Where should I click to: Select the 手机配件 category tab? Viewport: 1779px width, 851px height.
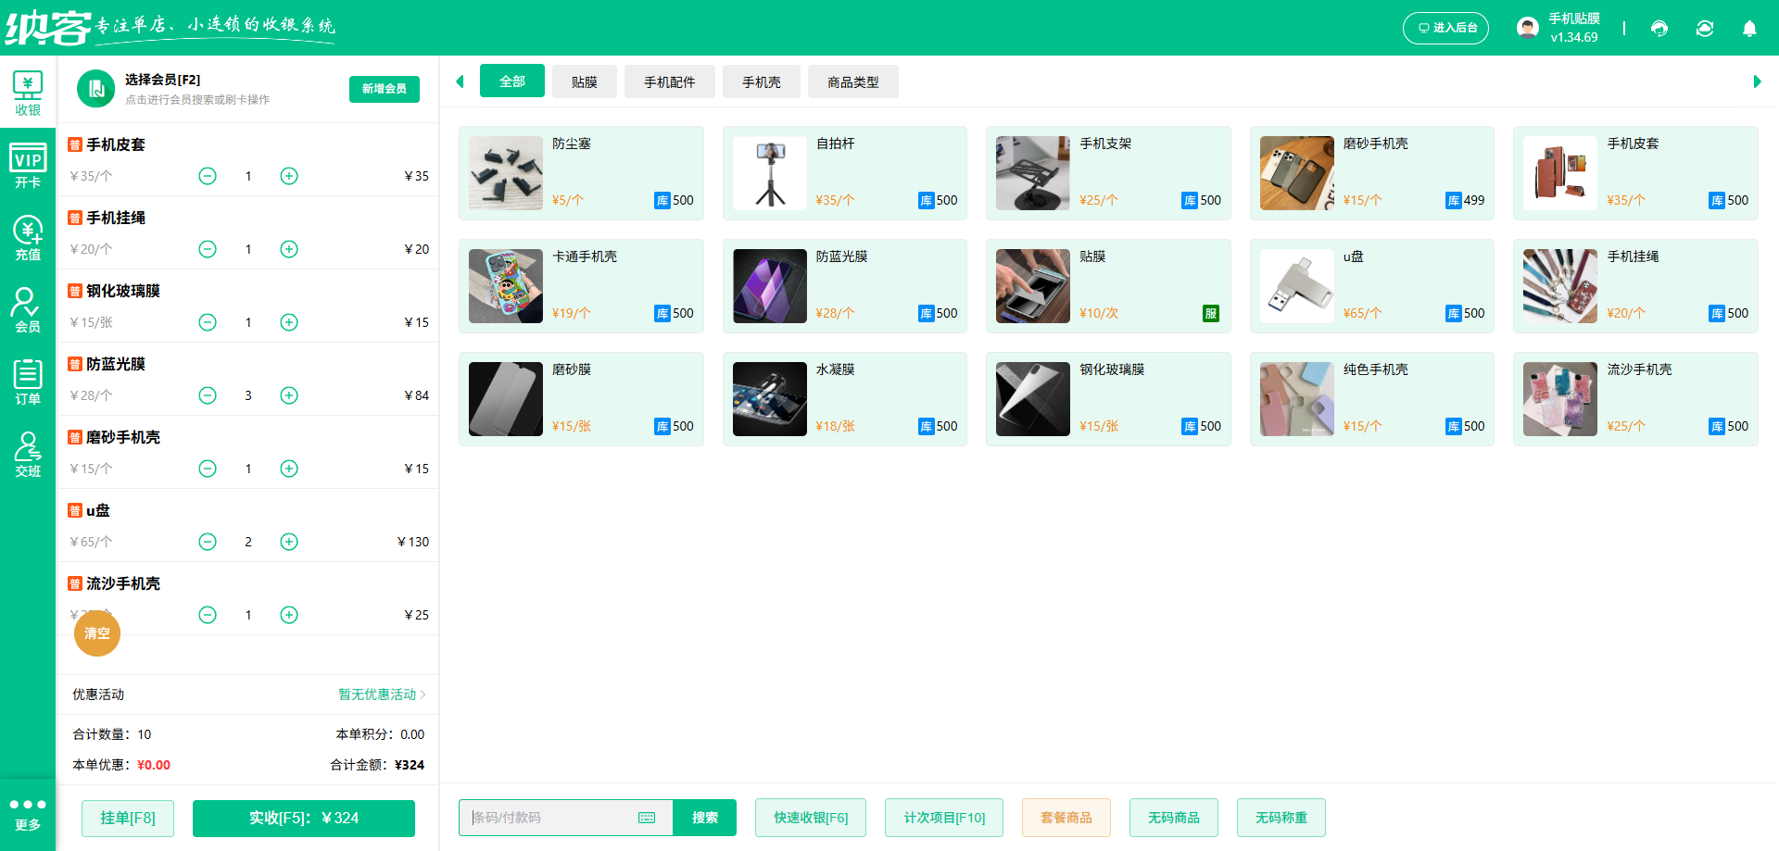670,81
